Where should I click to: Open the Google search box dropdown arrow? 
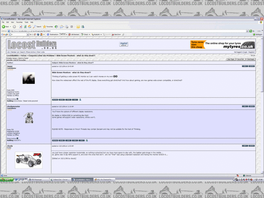pos(28,35)
